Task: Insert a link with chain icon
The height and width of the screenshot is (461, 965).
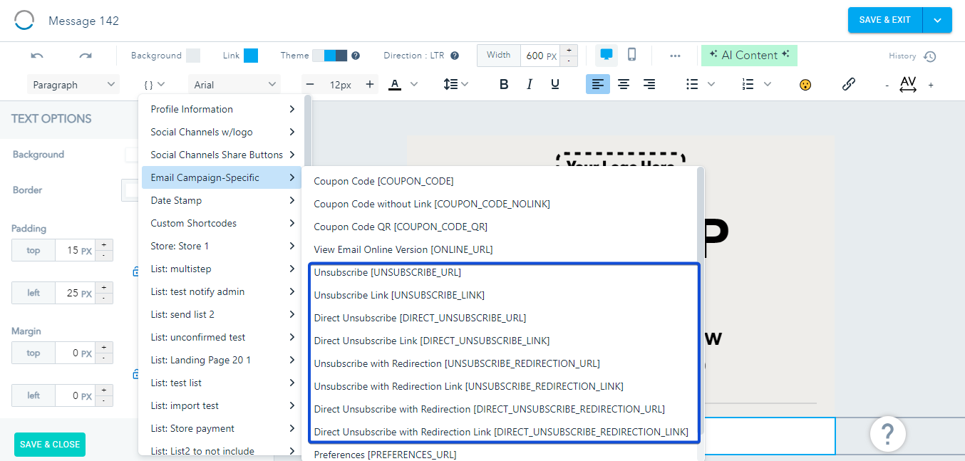Action: (x=848, y=85)
